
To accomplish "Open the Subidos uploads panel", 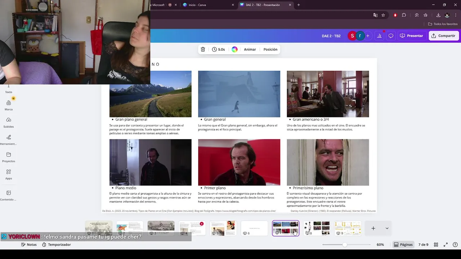I will [x=9, y=123].
